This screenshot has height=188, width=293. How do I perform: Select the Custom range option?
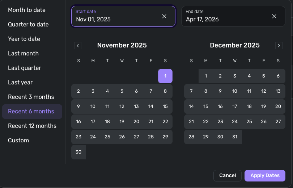pyautogui.click(x=18, y=140)
